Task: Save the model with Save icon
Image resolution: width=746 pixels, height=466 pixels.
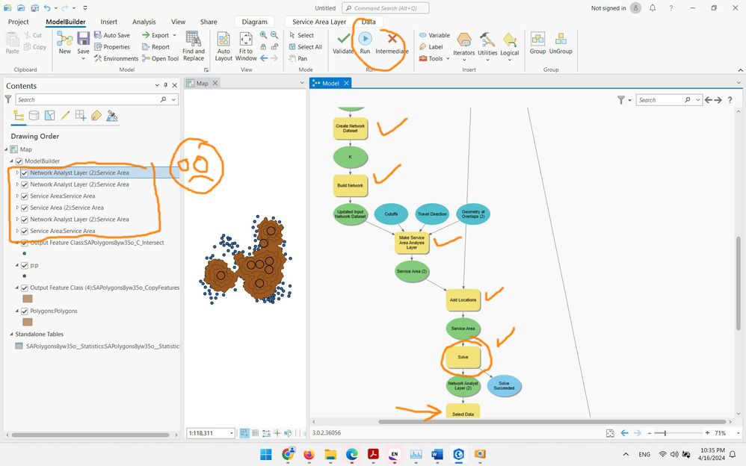Action: (83, 39)
